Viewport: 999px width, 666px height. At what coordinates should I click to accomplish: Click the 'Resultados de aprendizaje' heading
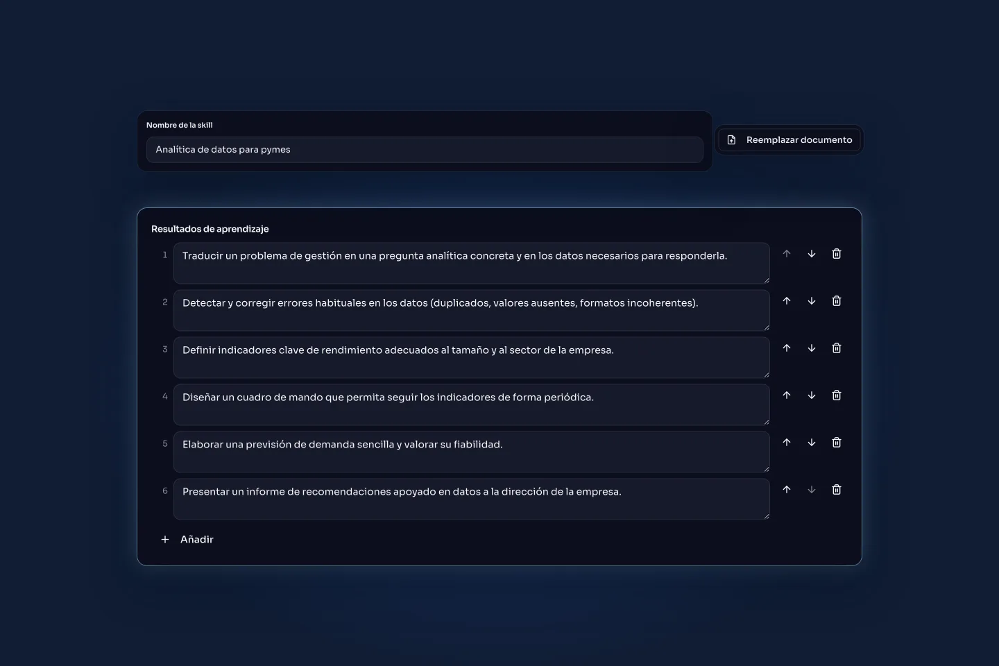point(210,229)
